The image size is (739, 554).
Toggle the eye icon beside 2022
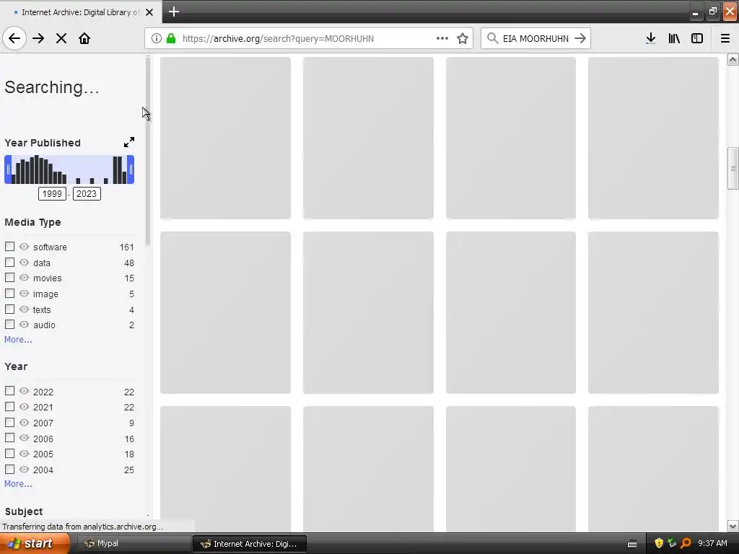(24, 391)
